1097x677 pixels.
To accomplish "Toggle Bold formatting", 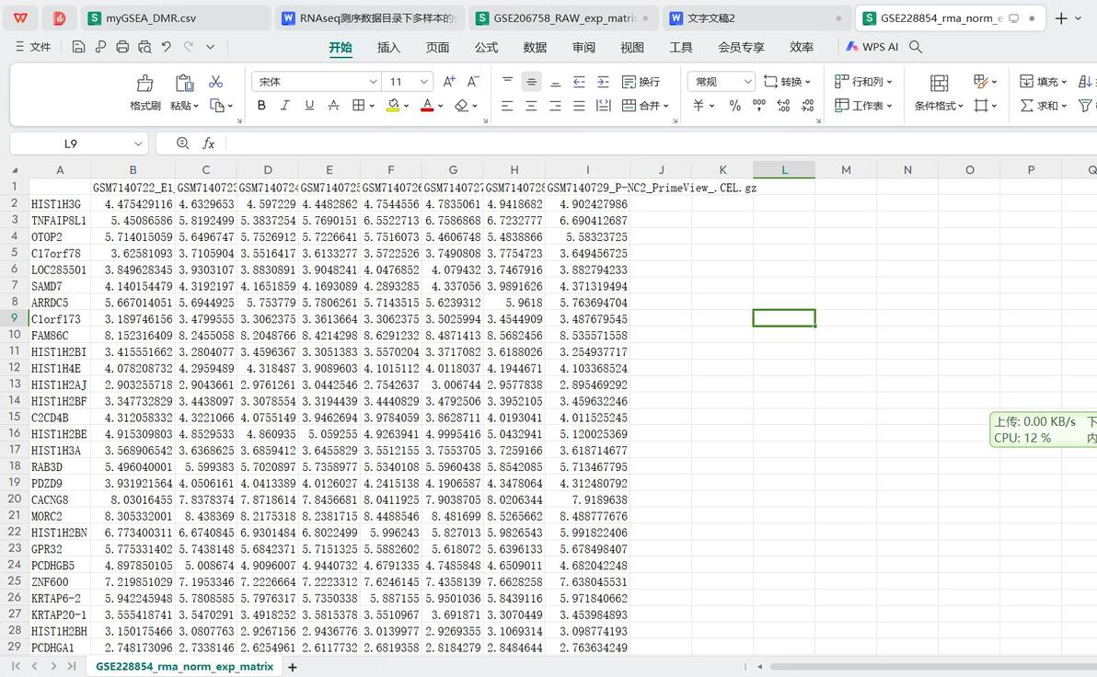I will click(x=261, y=106).
